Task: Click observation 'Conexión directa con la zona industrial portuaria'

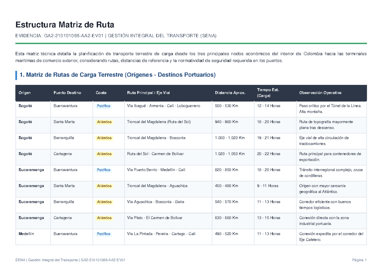Action: click(324, 220)
